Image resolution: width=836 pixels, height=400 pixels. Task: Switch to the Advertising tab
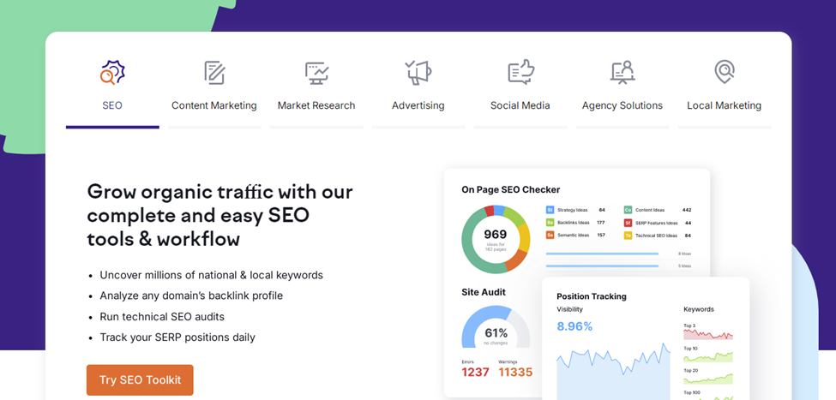418,105
